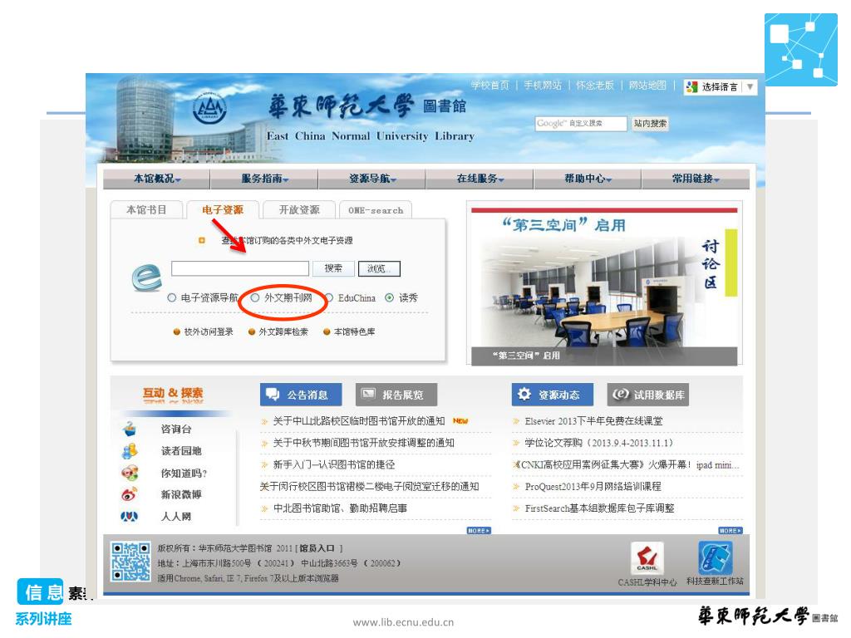Click the gear icon on 资源动态 tab
The height and width of the screenshot is (638, 851).
coord(524,394)
